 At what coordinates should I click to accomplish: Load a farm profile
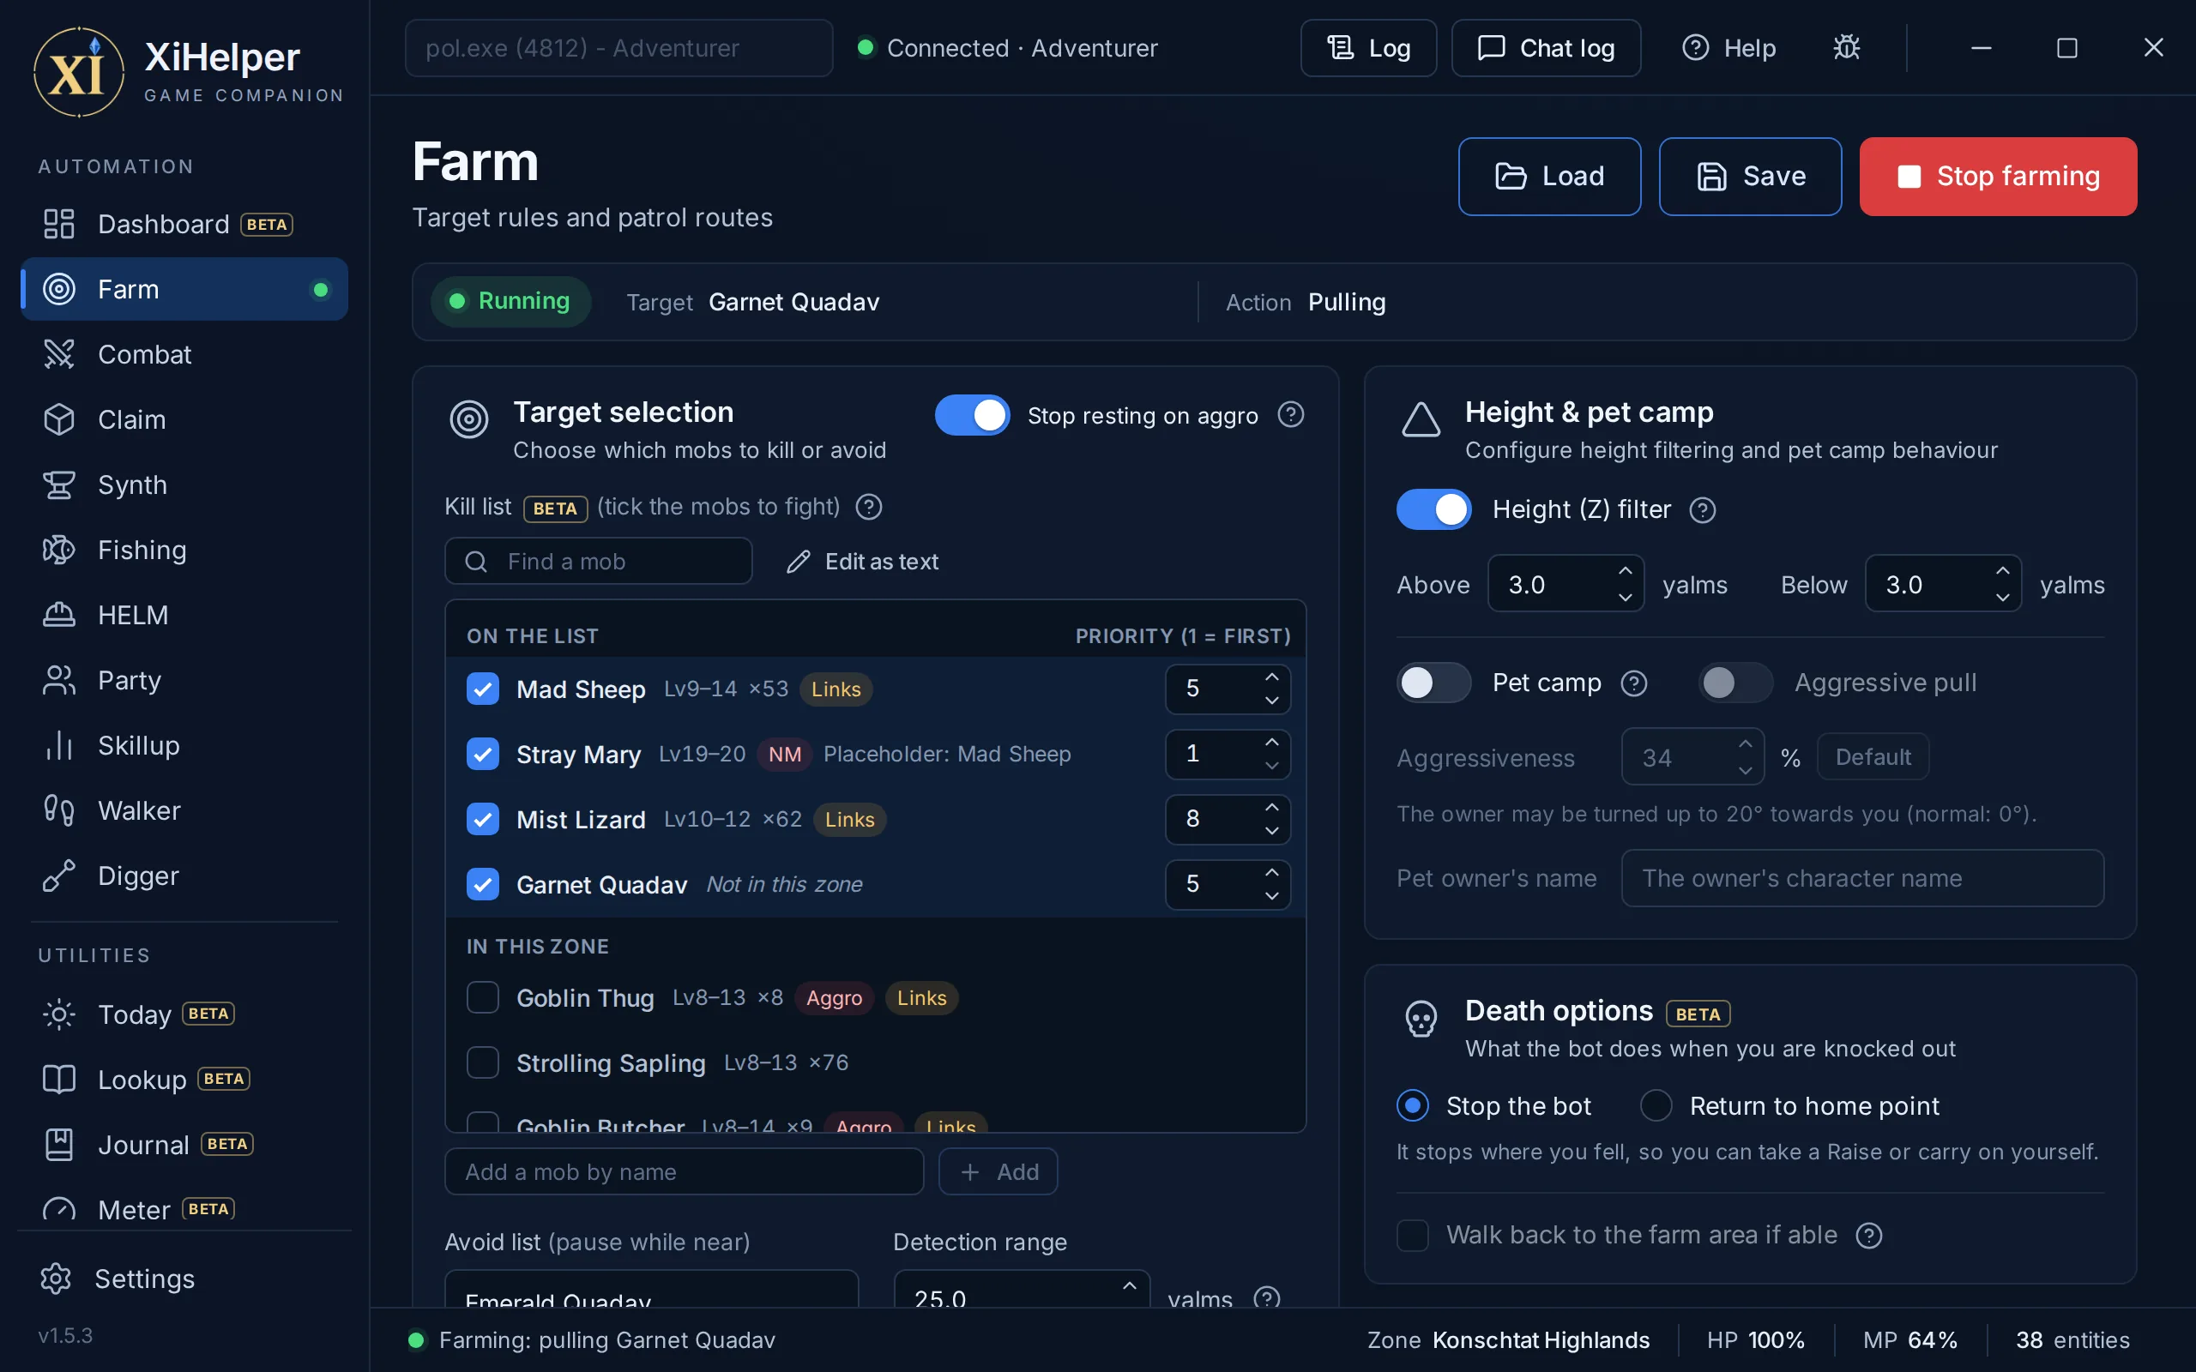[1549, 176]
